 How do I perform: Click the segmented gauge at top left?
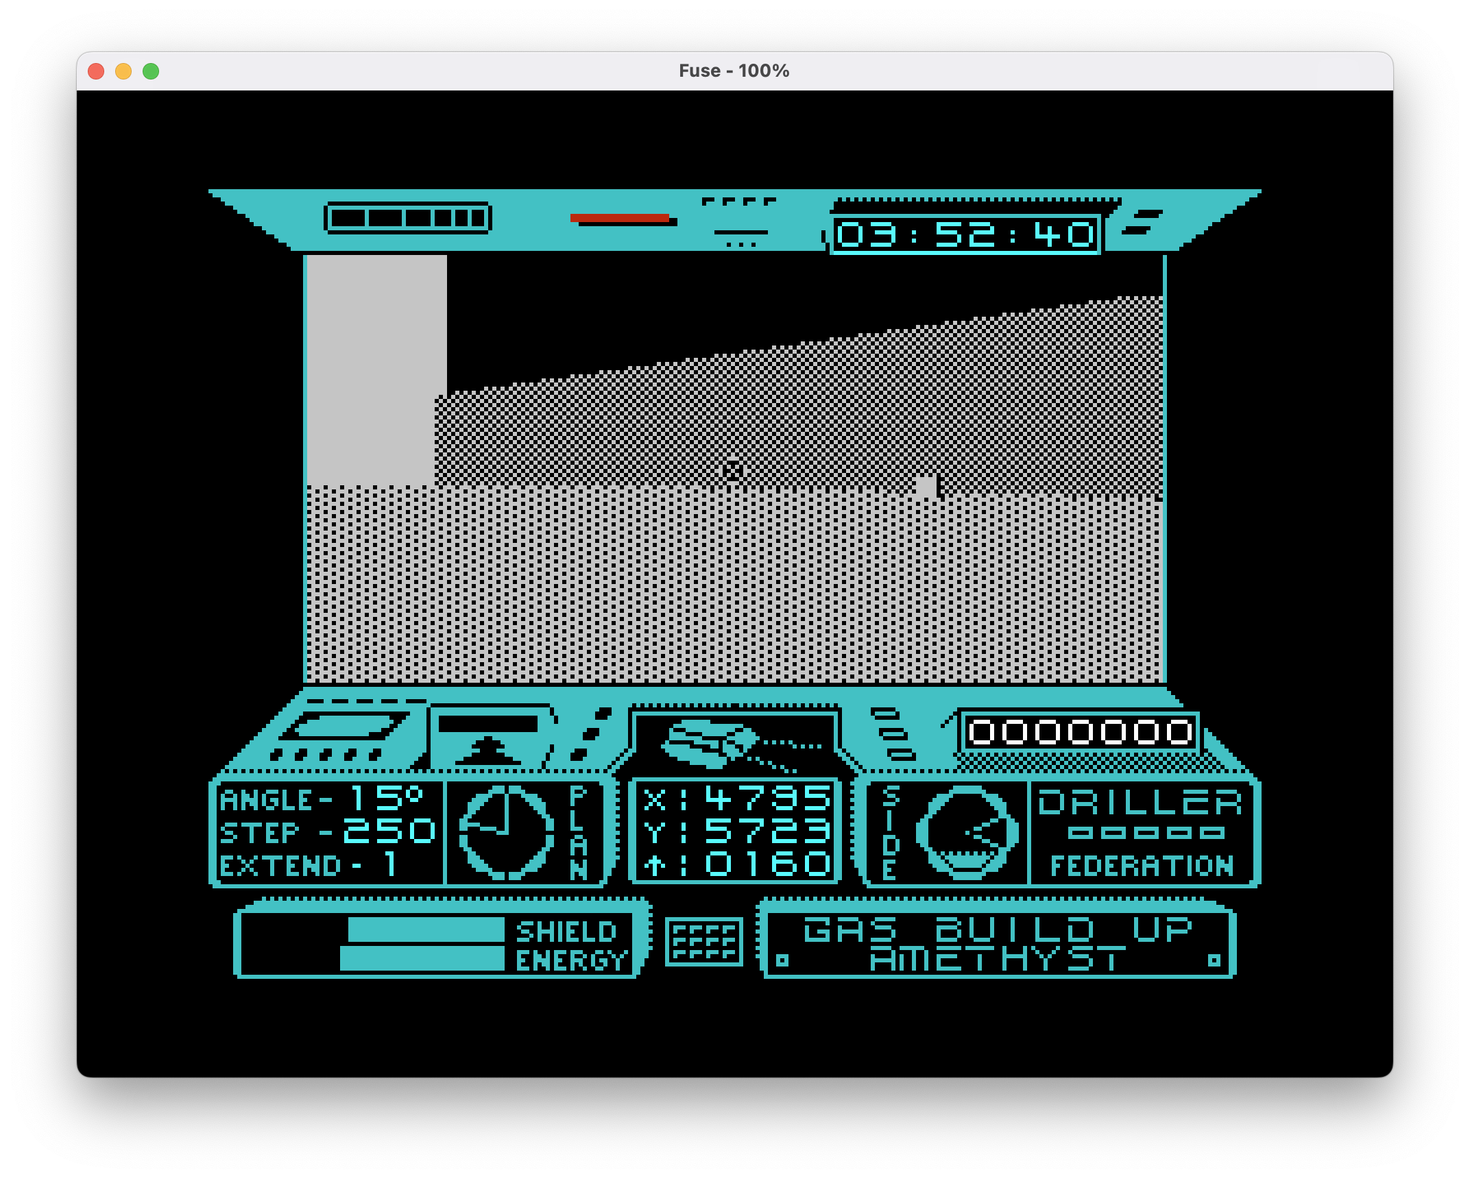pyautogui.click(x=408, y=218)
